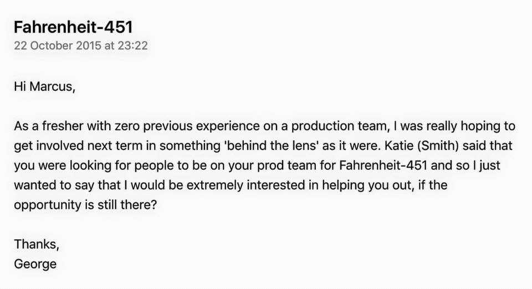The image size is (532, 289).
Task: Click the 'George' signature name
Action: (35, 264)
